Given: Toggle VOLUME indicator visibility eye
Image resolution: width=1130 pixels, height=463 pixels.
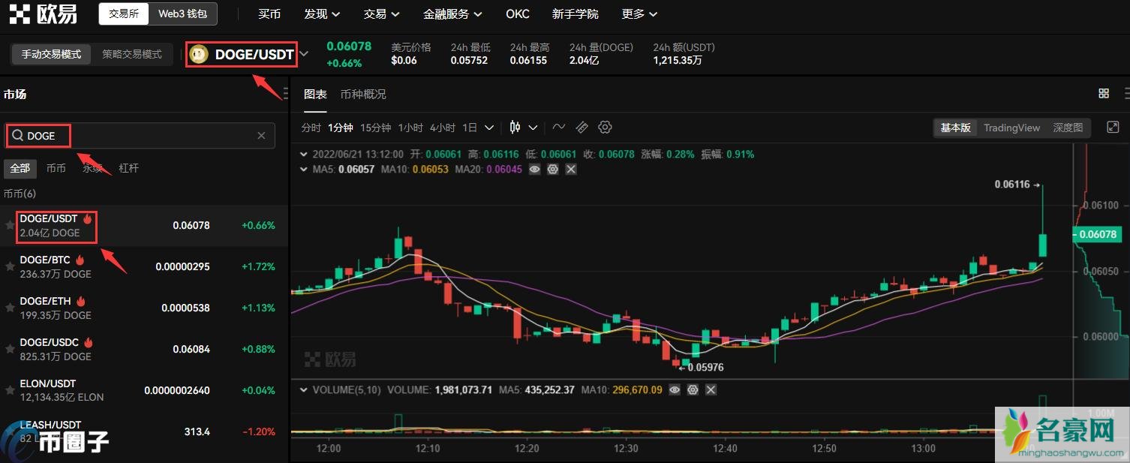Looking at the screenshot, I should (675, 390).
